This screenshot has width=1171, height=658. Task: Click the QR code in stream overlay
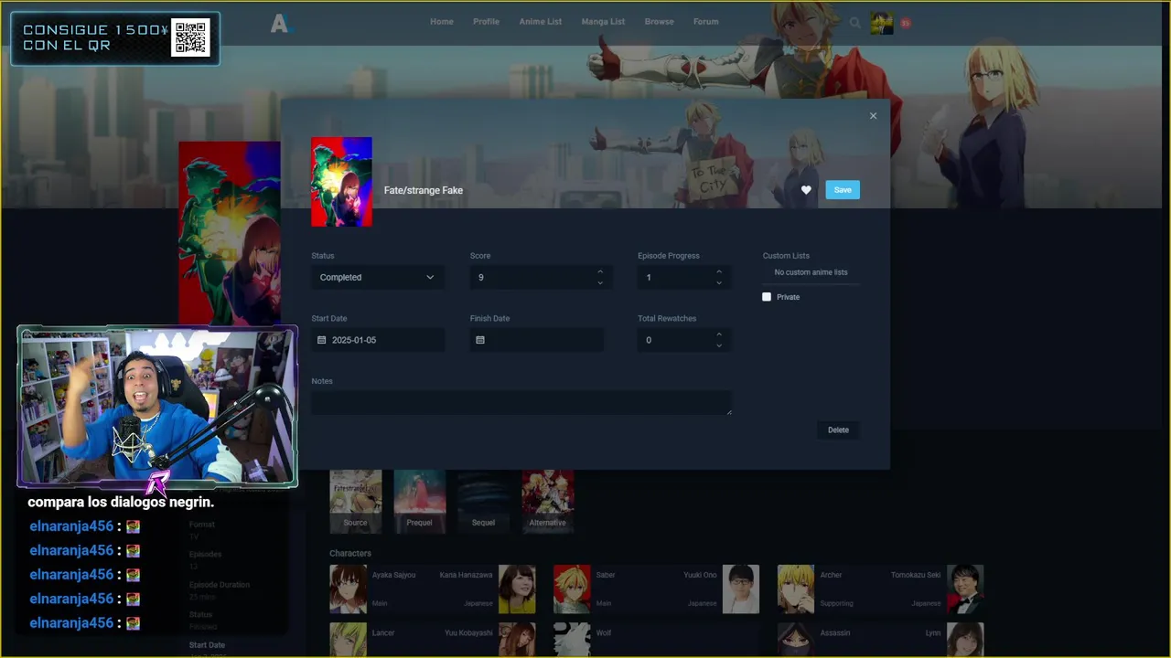tap(190, 37)
